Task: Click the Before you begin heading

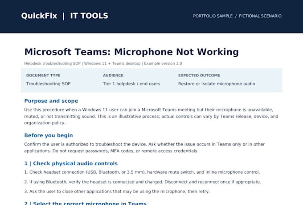Action: (49, 135)
